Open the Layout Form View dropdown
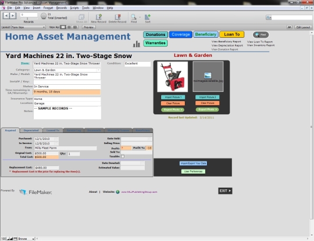The height and width of the screenshot is (241, 314). coord(28,27)
